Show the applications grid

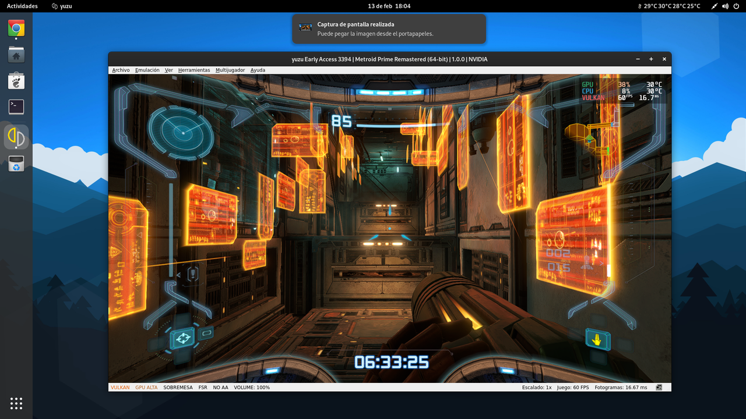click(x=16, y=403)
